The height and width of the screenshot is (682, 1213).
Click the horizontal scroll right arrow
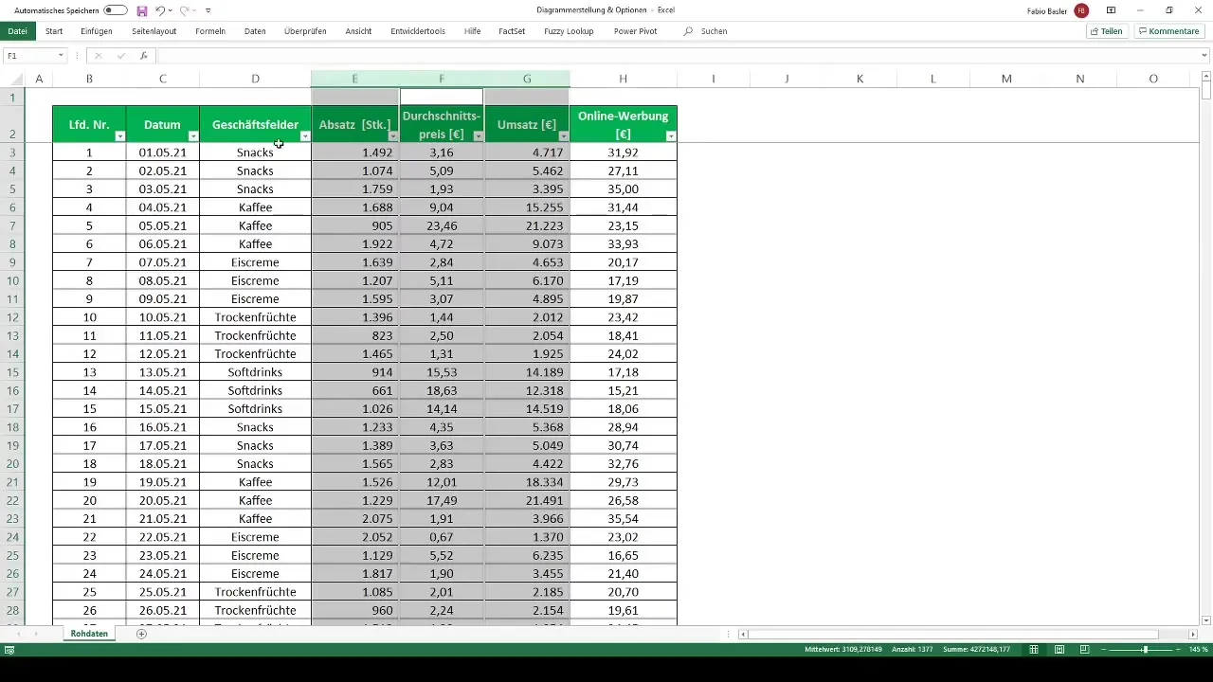pos(1193,634)
